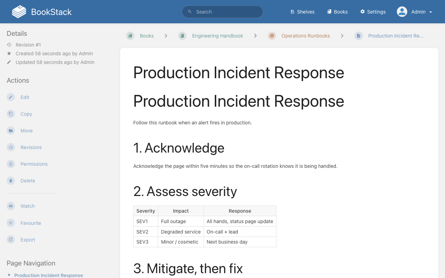Image resolution: width=445 pixels, height=278 pixels.
Task: Click the SEV3 table cell
Action: [x=146, y=242]
